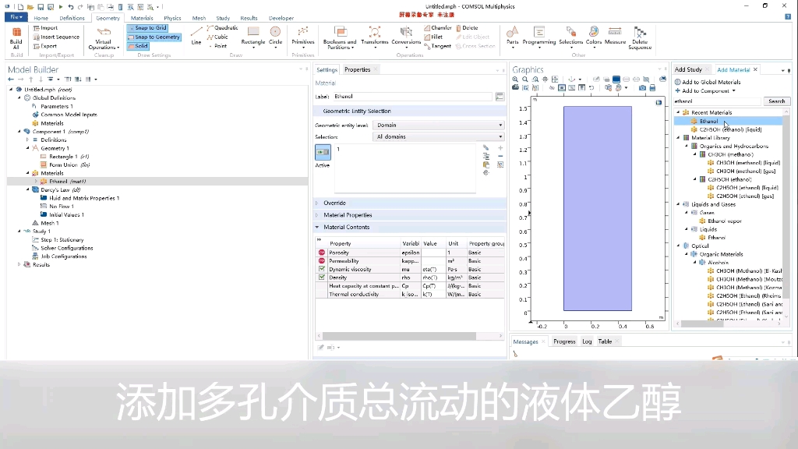Toggle Snap to Geometry
Screen dimensions: 798x449
pyautogui.click(x=154, y=37)
